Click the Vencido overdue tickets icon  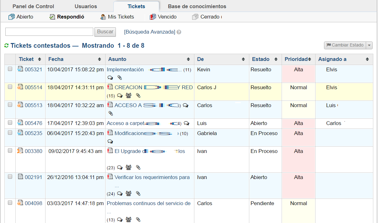click(153, 17)
